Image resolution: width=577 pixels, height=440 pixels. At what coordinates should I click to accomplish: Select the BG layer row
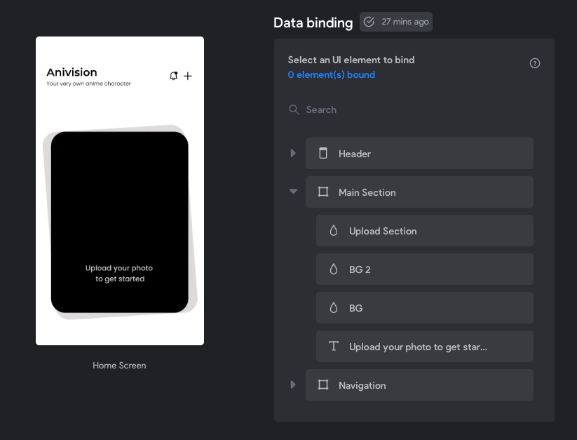pyautogui.click(x=425, y=308)
